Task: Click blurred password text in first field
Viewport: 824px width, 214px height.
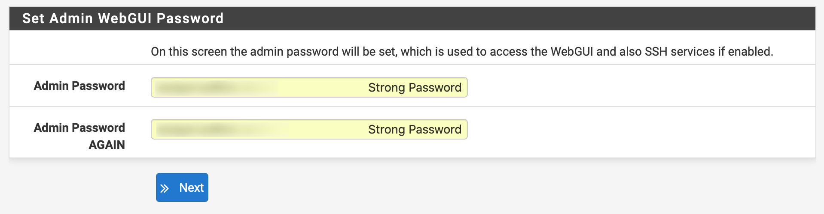Action: [x=215, y=88]
